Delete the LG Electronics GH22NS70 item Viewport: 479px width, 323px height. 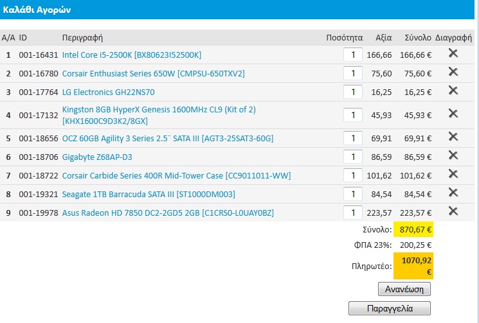(x=453, y=91)
